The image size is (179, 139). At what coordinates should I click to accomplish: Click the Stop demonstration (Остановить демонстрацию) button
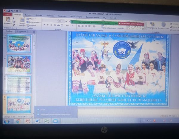pos(132,24)
